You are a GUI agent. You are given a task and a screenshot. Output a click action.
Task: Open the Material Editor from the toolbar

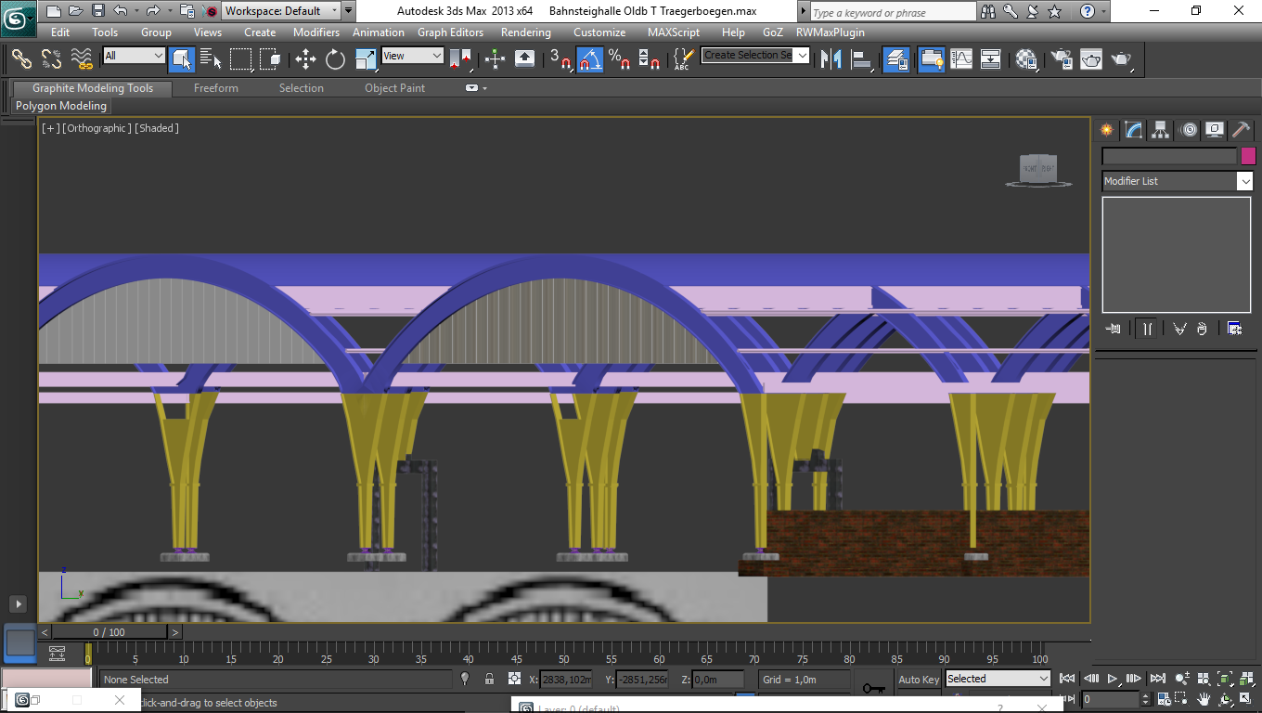click(x=1026, y=59)
